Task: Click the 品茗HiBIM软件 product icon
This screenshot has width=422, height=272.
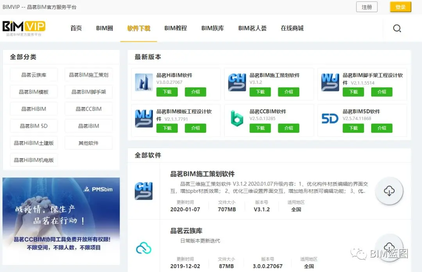Action: (x=144, y=82)
